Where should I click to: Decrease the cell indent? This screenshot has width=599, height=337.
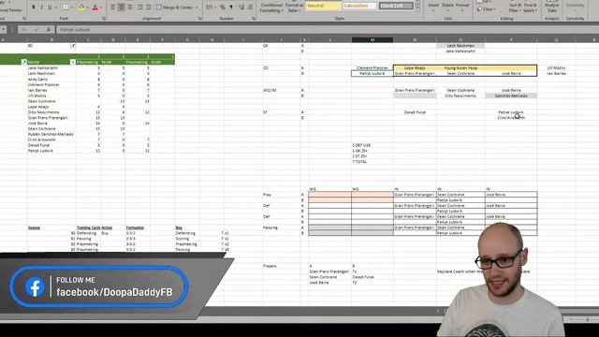[x=140, y=7]
